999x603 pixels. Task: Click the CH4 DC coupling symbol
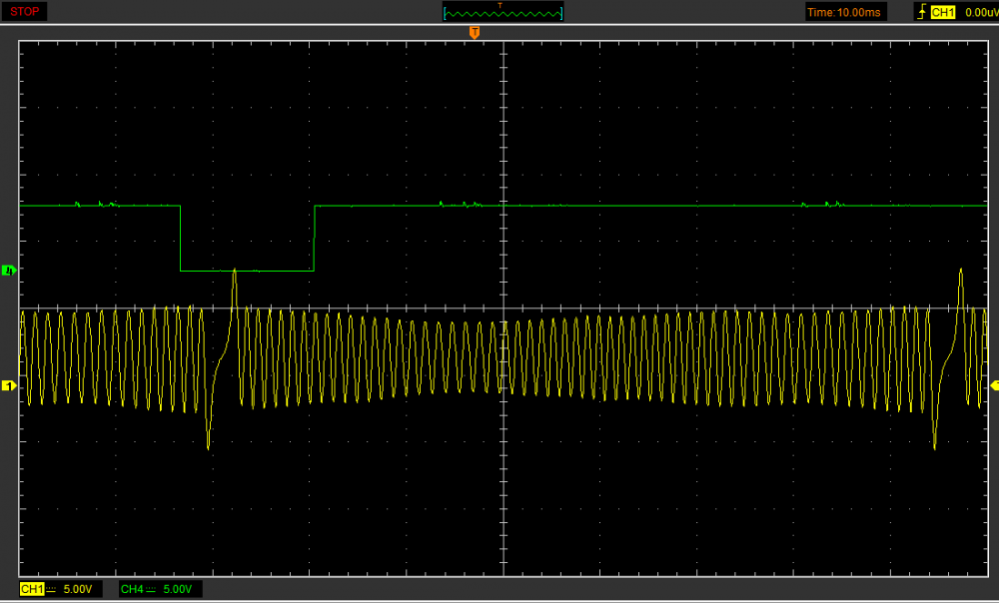(153, 590)
